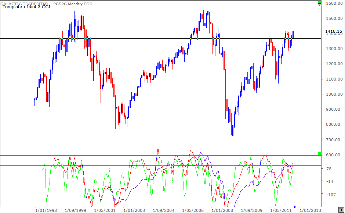Click the pane maximize icon below green square
The image size is (345, 213).
click(319, 5)
